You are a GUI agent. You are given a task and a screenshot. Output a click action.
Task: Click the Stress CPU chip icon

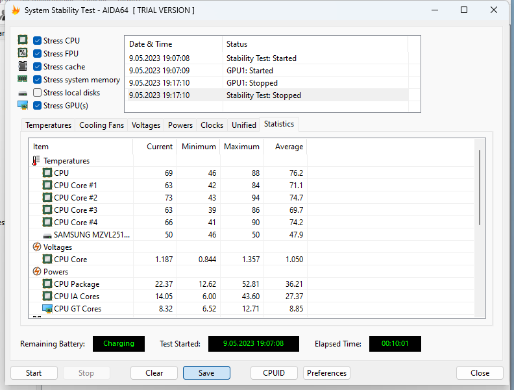point(23,40)
